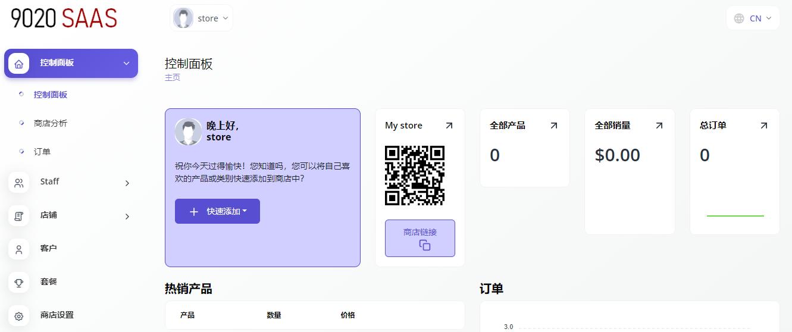Click the plus icon in 快速添加
The height and width of the screenshot is (332, 792).
coord(194,212)
